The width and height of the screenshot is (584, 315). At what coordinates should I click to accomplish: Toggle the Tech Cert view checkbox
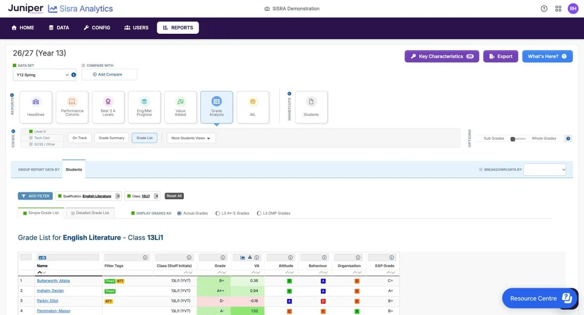point(31,138)
